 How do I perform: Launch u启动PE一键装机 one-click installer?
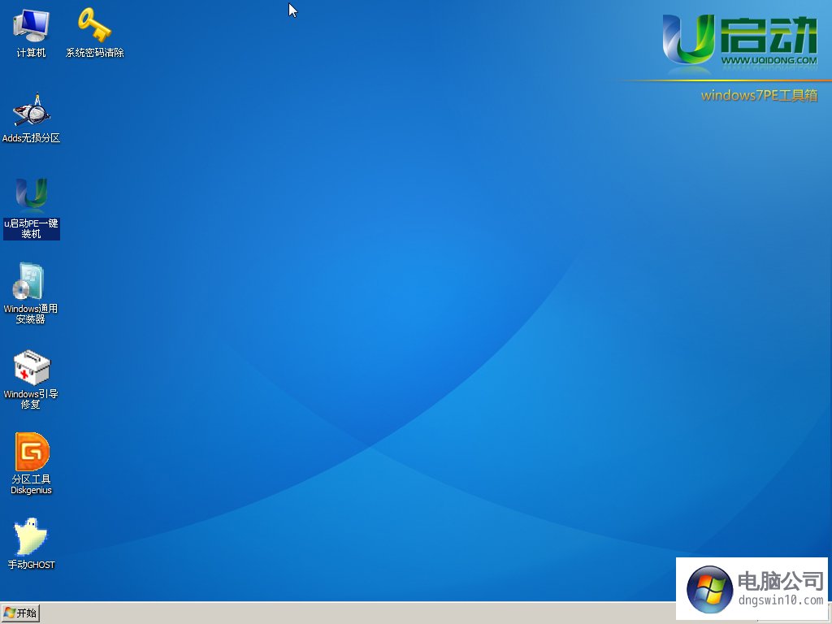31,199
